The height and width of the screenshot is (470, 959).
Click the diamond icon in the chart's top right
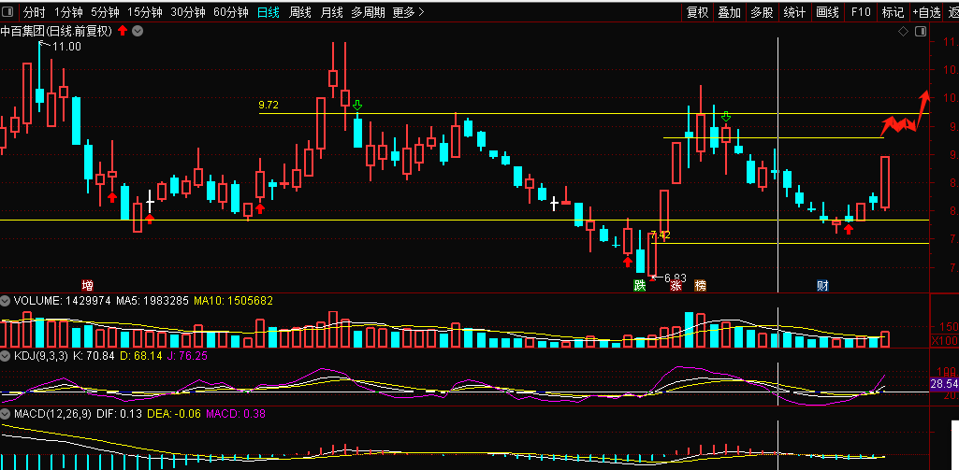click(x=903, y=31)
